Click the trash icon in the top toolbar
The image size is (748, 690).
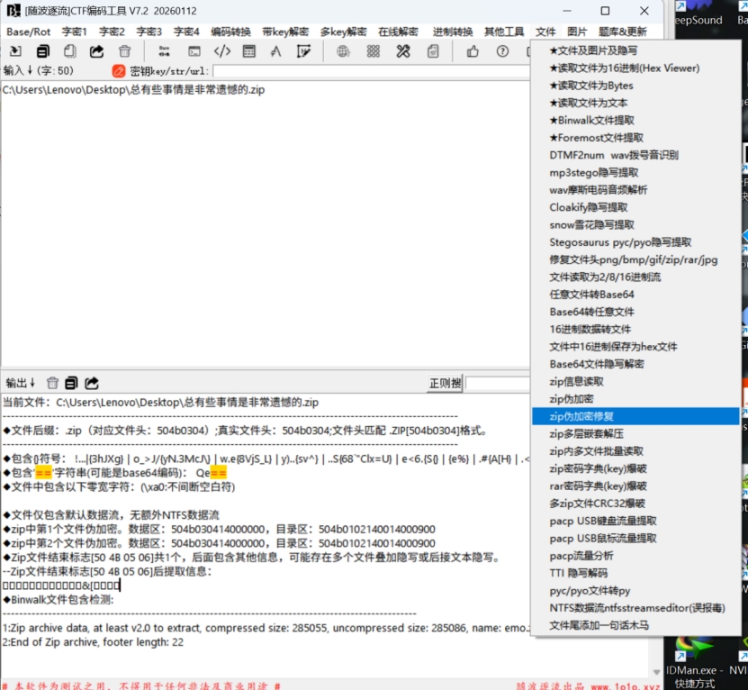point(124,51)
